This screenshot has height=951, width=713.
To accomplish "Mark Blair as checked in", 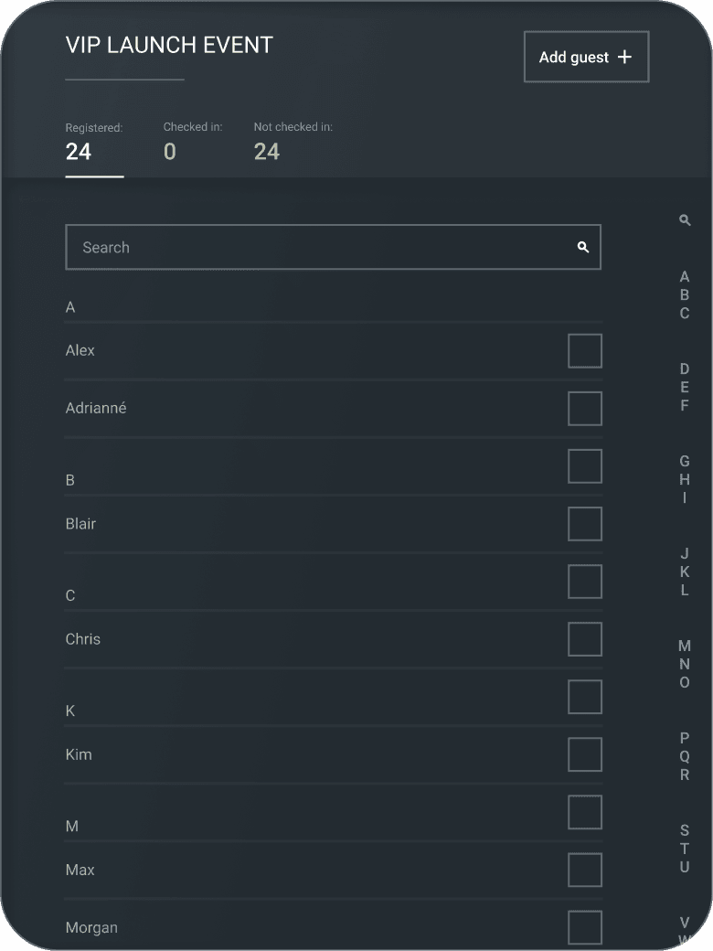I will (584, 523).
